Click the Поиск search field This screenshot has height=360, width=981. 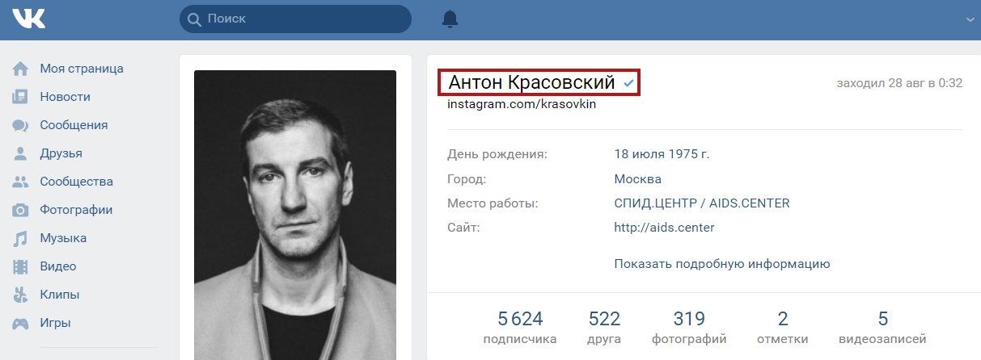pyautogui.click(x=295, y=19)
